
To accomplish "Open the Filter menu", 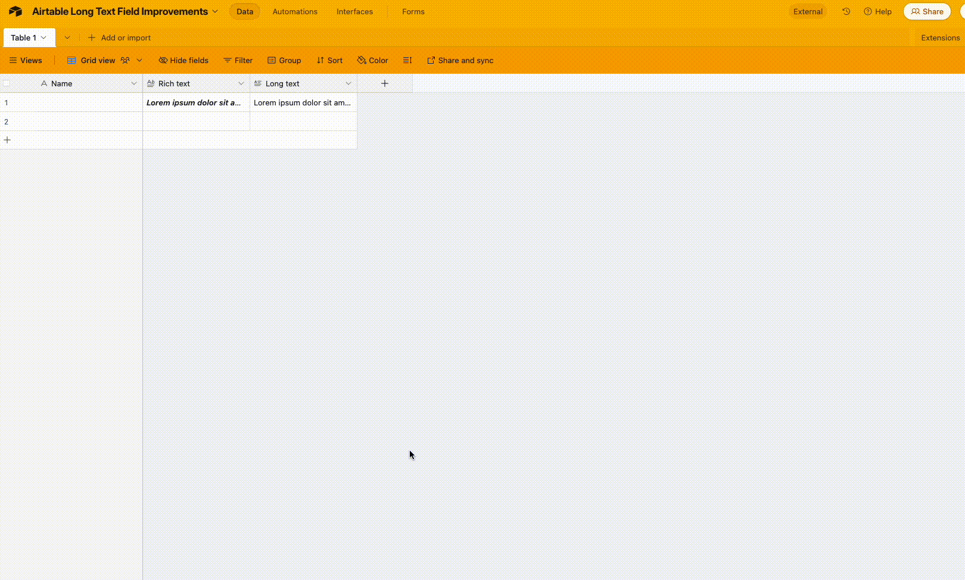I will (238, 60).
